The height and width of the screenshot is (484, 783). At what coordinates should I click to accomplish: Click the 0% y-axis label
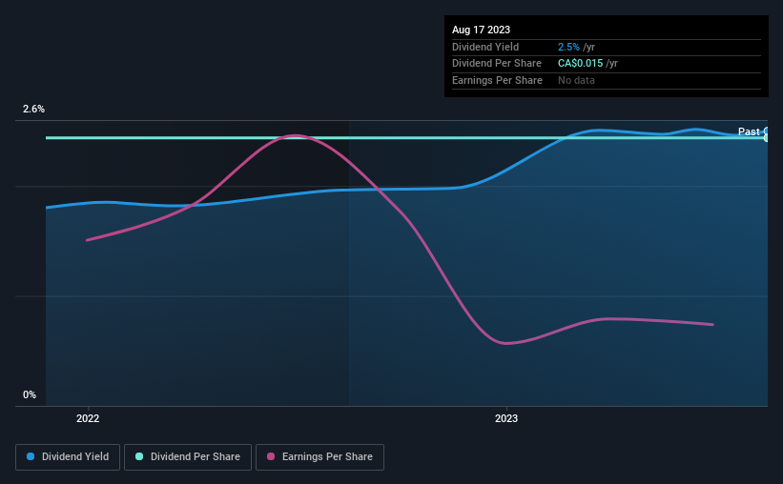pyautogui.click(x=30, y=394)
